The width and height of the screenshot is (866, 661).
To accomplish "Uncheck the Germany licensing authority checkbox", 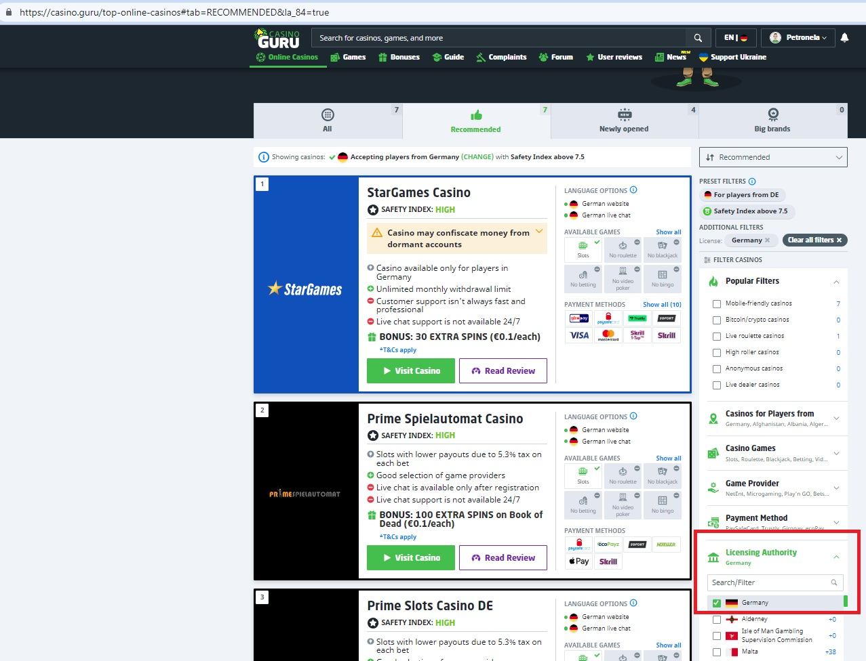I will click(x=717, y=603).
